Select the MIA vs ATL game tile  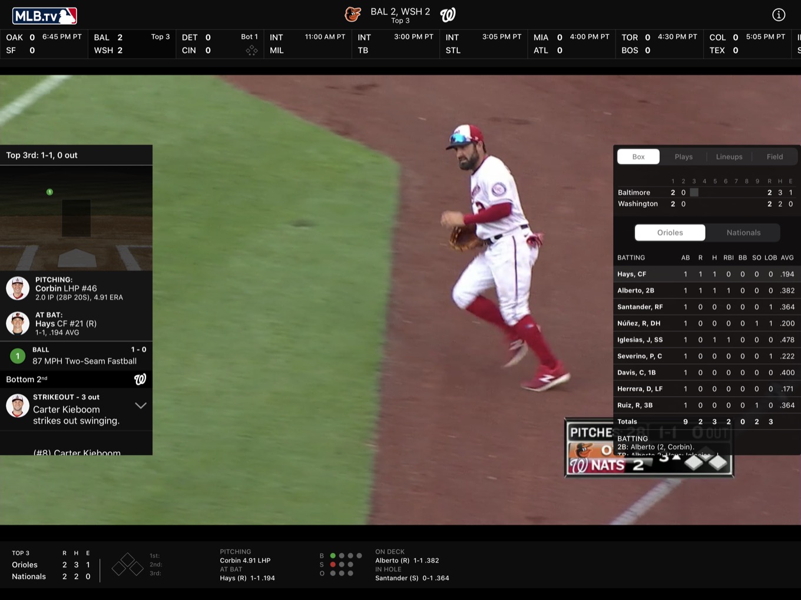pos(571,44)
